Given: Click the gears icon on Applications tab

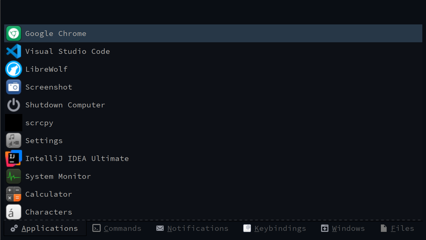Looking at the screenshot, I should coord(14,228).
